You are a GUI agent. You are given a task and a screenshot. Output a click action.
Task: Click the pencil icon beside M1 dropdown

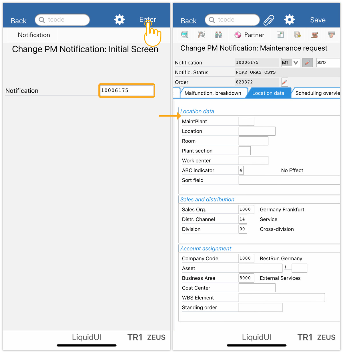pos(307,63)
